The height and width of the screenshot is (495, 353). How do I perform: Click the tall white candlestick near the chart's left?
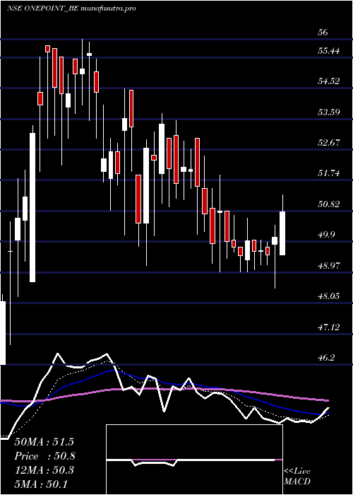click(x=32, y=207)
